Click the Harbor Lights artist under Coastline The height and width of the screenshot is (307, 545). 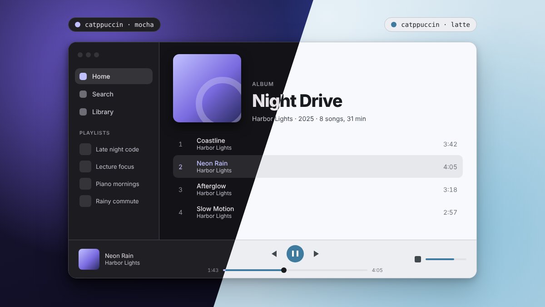[214, 148]
